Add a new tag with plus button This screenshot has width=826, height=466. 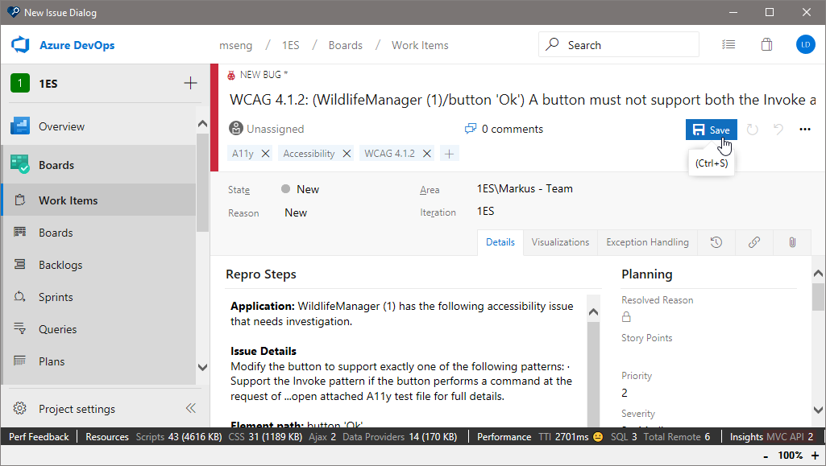[449, 154]
